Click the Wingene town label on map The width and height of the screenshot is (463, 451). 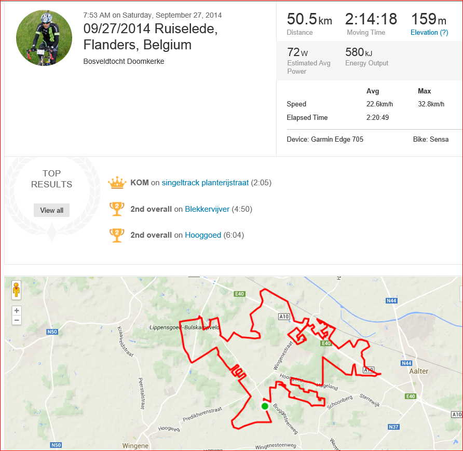pyautogui.click(x=135, y=445)
